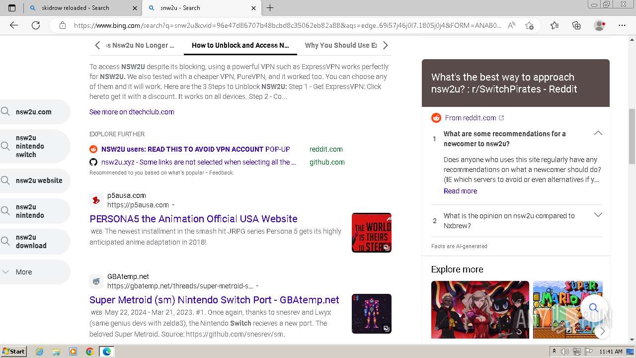636x358 pixels.
Task: Open the Super Metroid result thumbnail
Action: (372, 314)
